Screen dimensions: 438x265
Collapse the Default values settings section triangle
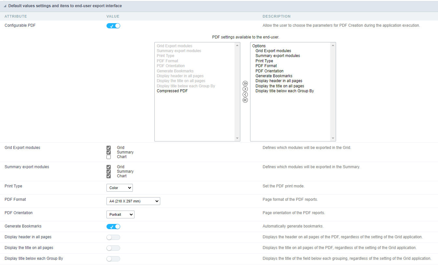[5, 6]
